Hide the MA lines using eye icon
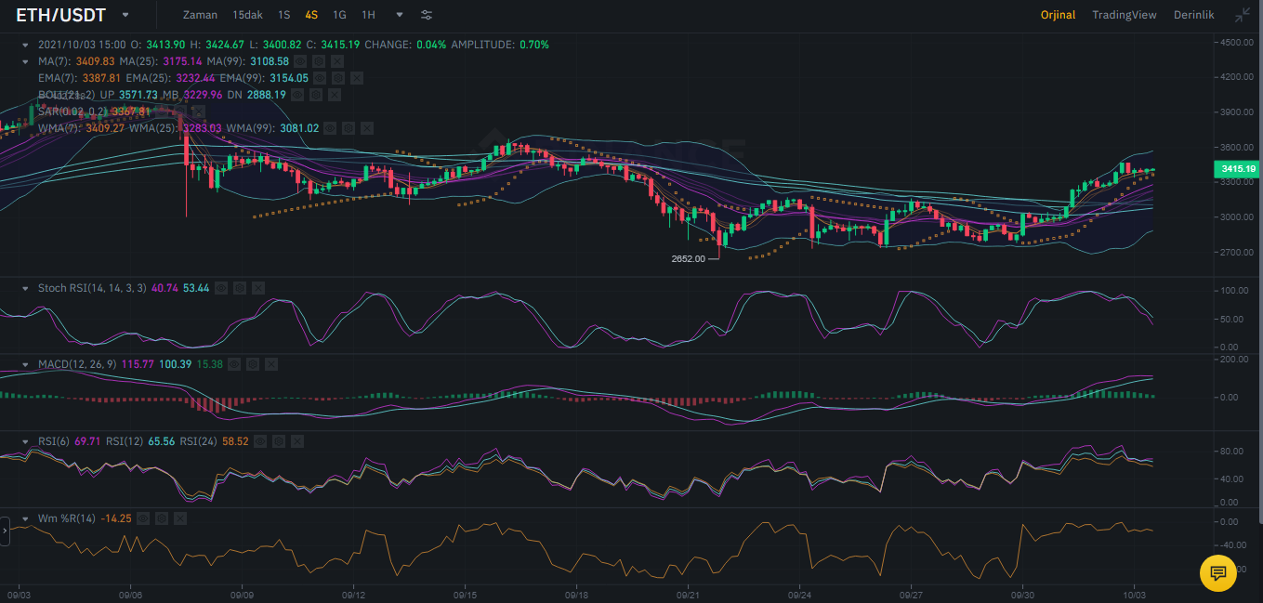Viewport: 1263px width, 603px height. point(301,61)
